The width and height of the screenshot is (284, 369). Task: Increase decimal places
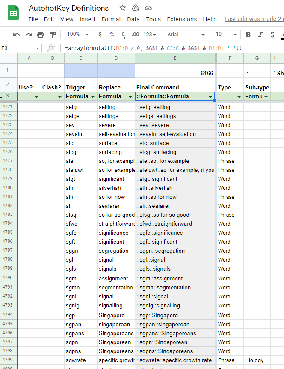(136, 35)
